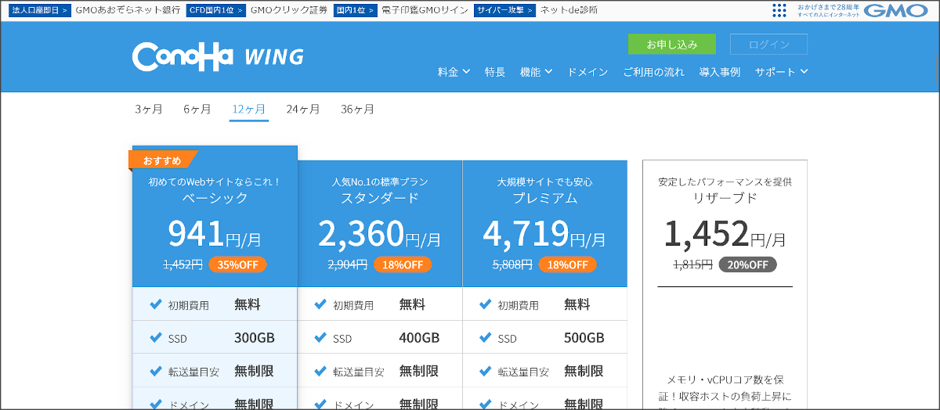Click the ネットde診断 link
940x410 pixels.
[569, 10]
